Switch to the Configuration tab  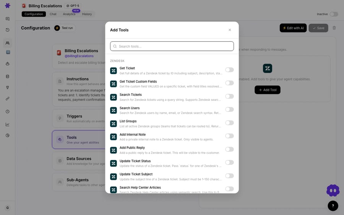pyautogui.click(x=34, y=14)
